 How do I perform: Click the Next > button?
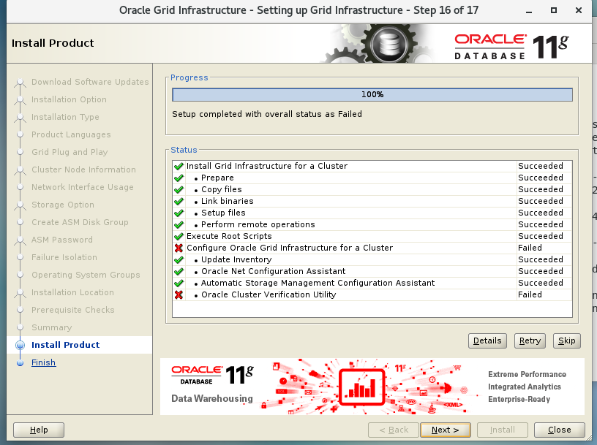(445, 430)
